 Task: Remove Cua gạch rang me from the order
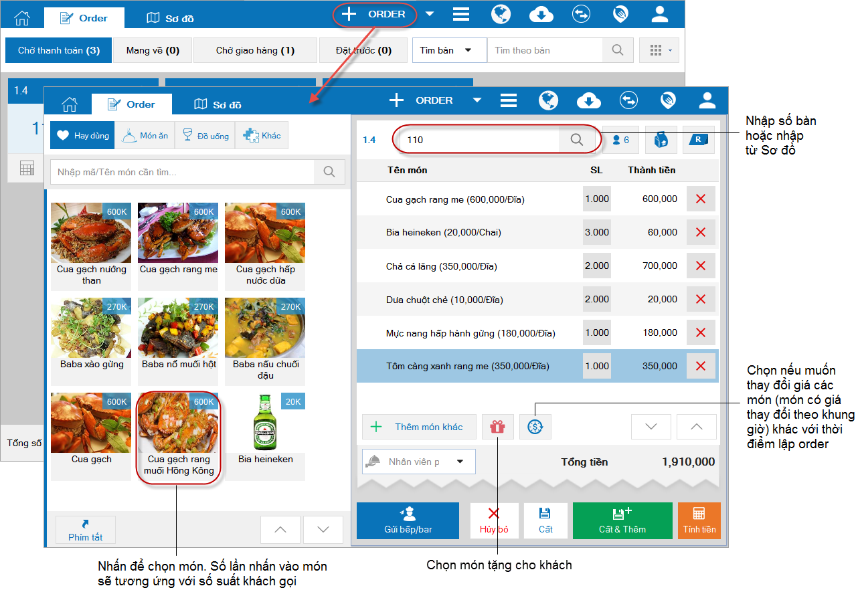(701, 199)
